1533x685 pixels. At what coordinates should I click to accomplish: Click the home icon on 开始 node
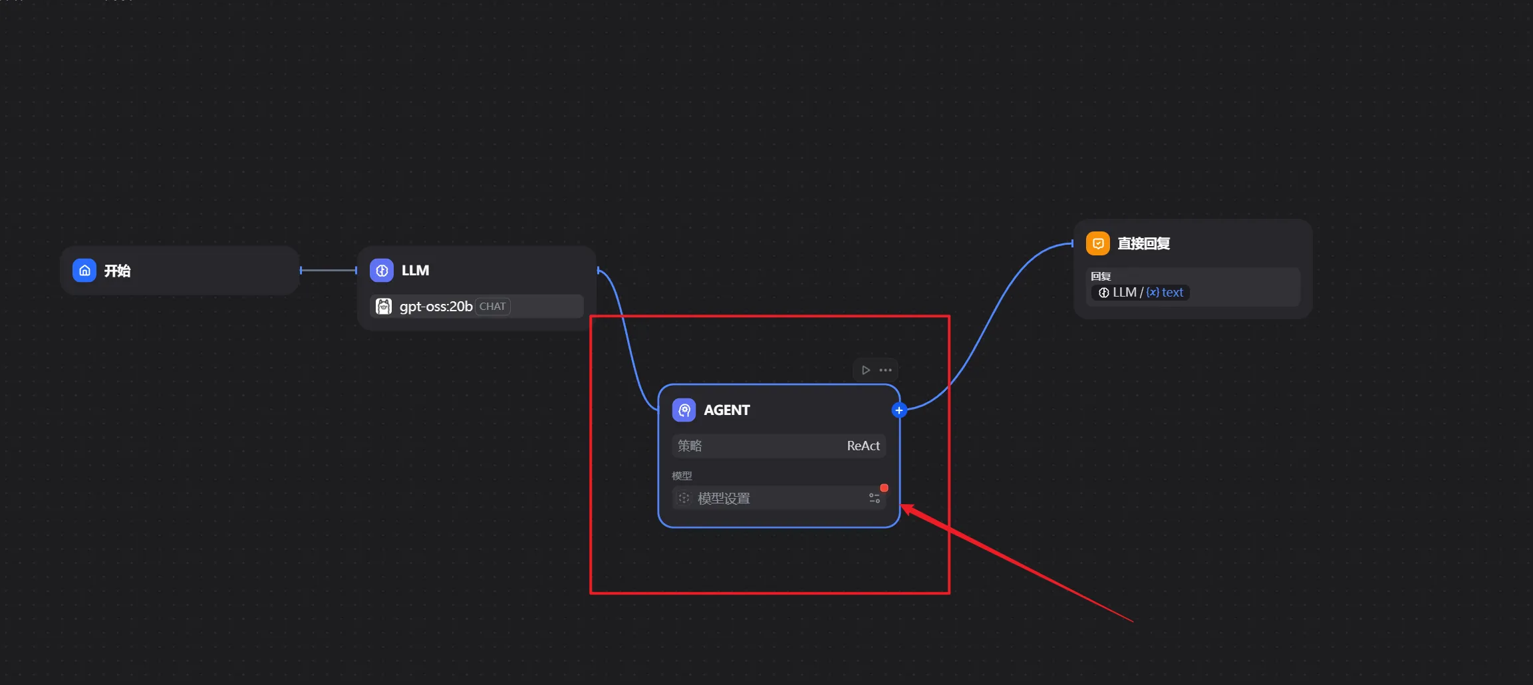click(x=84, y=271)
